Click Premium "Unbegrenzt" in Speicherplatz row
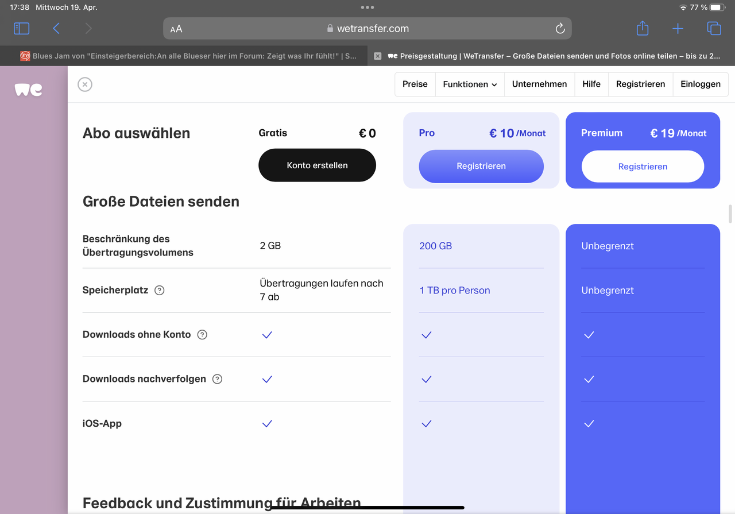This screenshot has height=514, width=735. (608, 290)
